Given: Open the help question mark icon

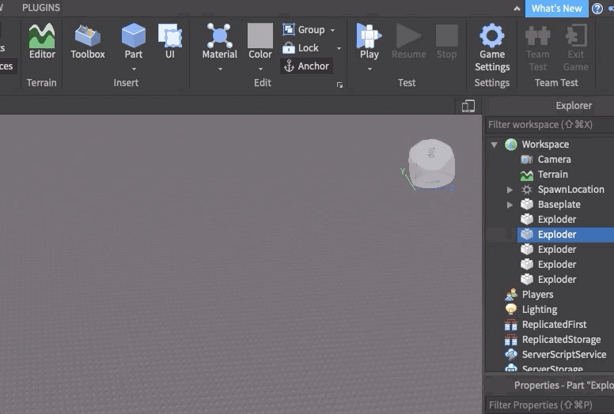Looking at the screenshot, I should tap(597, 9).
